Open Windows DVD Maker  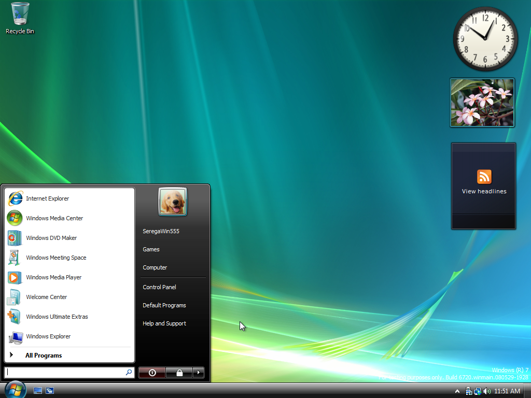pyautogui.click(x=51, y=238)
